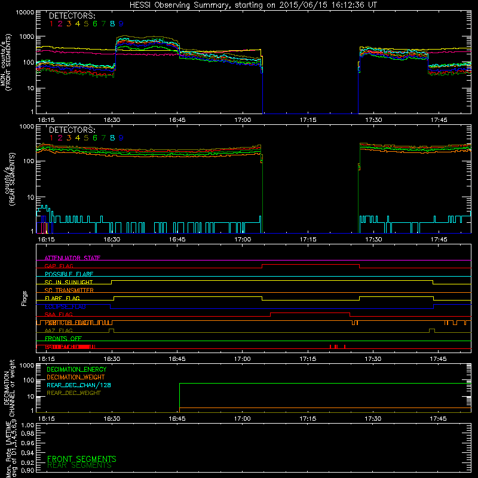Select detector 4 legend number in front segments plot
478x478 pixels.
pos(78,24)
